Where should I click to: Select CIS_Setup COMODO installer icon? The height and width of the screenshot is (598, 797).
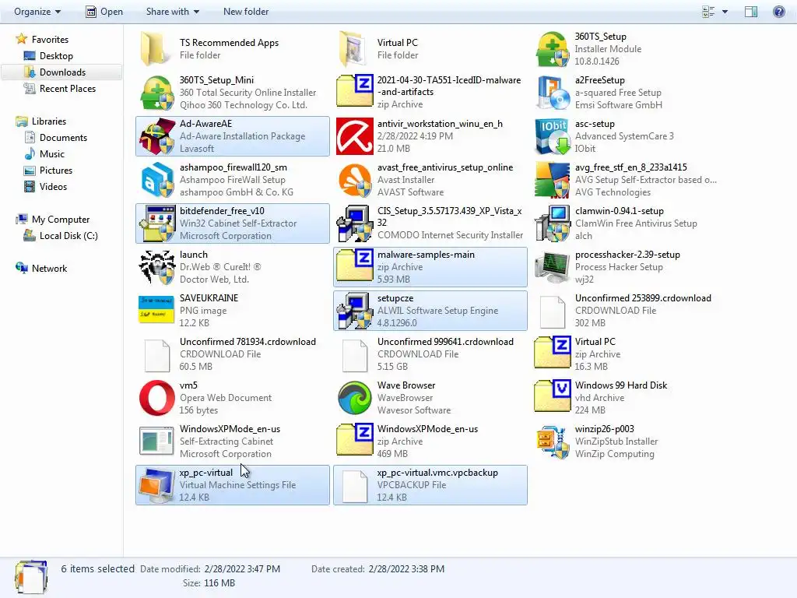point(355,223)
